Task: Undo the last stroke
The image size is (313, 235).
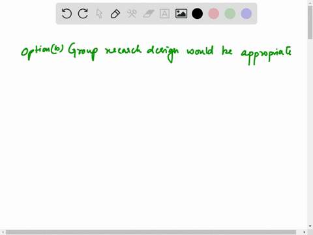Action: click(67, 14)
